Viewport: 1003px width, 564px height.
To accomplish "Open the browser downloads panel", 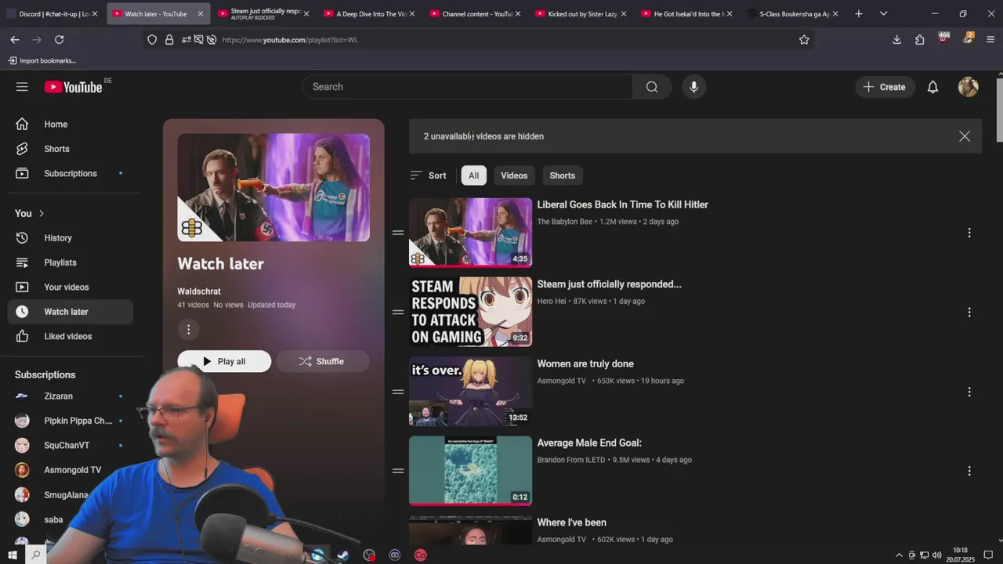I will (896, 39).
